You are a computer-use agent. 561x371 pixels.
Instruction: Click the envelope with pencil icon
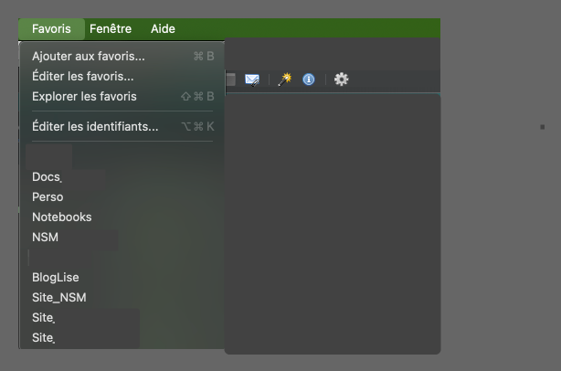tap(252, 79)
